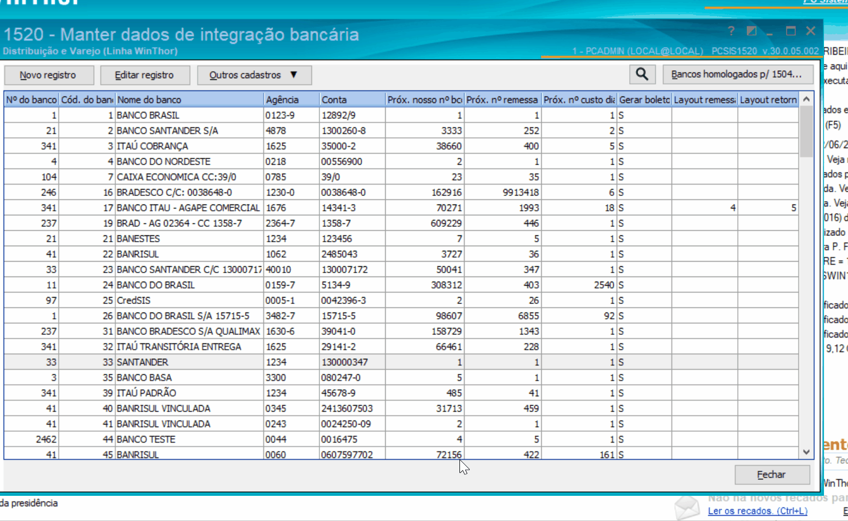Click agency cell 0123-9

pyautogui.click(x=291, y=115)
